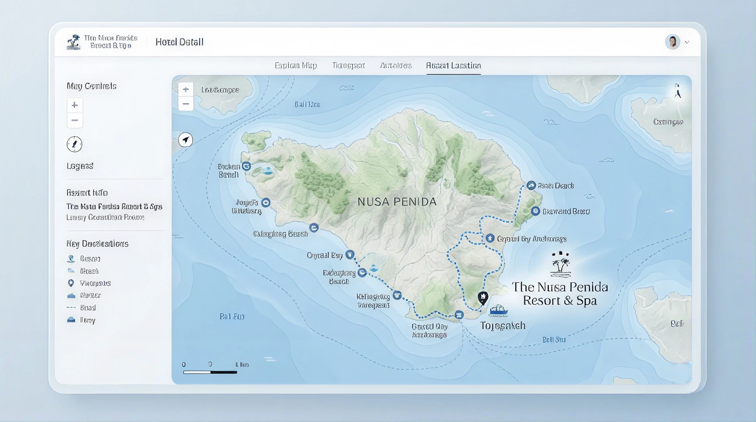Click the southwest viewpoint marker
756x422 pixels.
397,295
